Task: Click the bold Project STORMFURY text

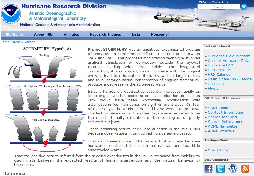Action: [107, 50]
